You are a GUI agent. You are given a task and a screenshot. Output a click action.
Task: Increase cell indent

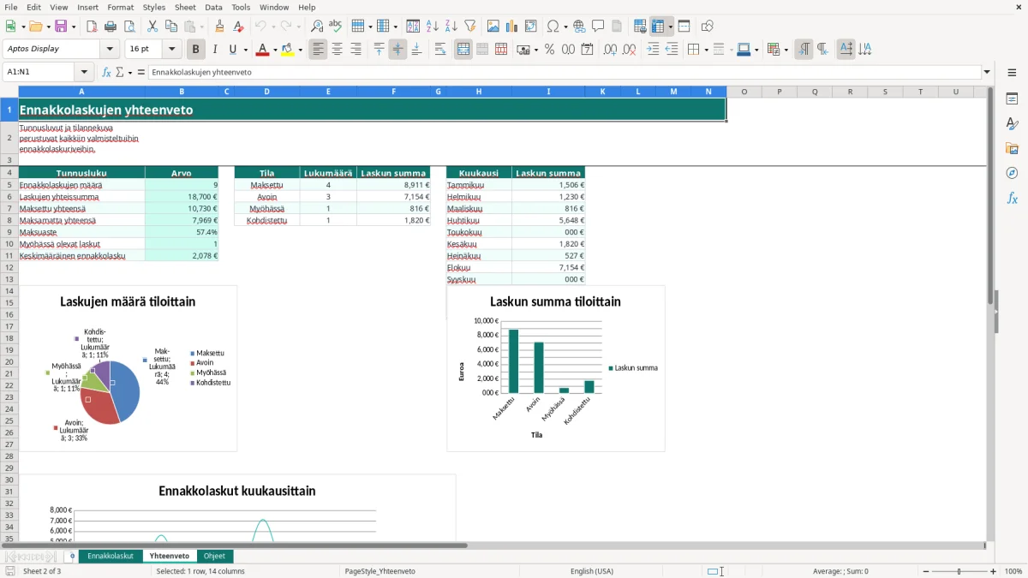click(x=653, y=50)
